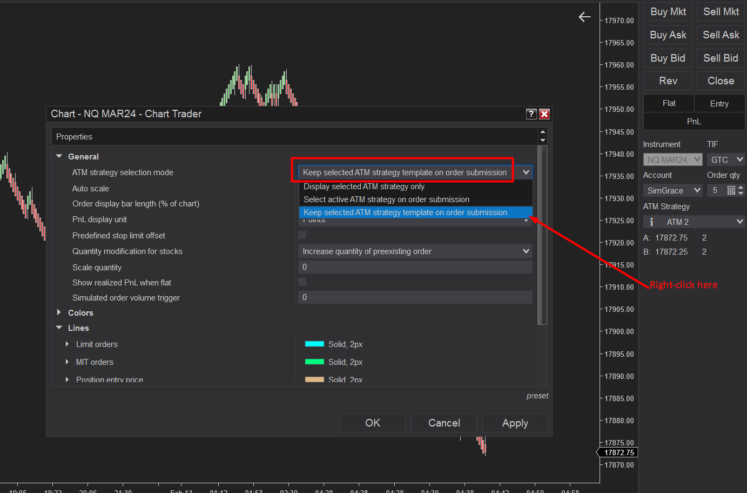Choose 'Select active ATM strategy on order submission'
The image size is (747, 493).
point(386,199)
